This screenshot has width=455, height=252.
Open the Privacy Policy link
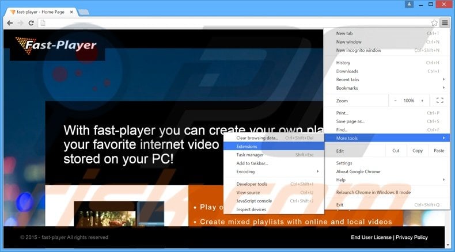point(411,237)
